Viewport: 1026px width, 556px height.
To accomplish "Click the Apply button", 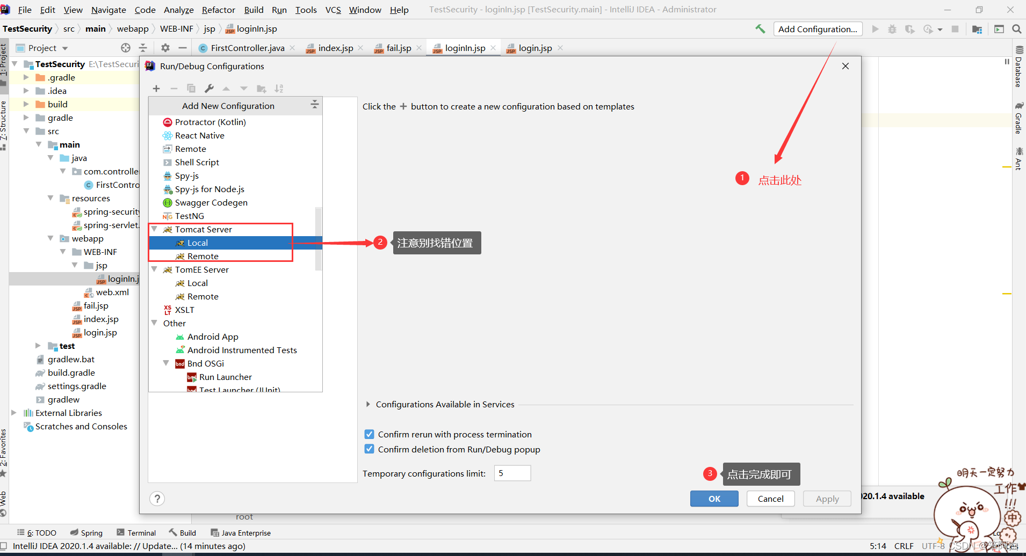I will coord(827,499).
